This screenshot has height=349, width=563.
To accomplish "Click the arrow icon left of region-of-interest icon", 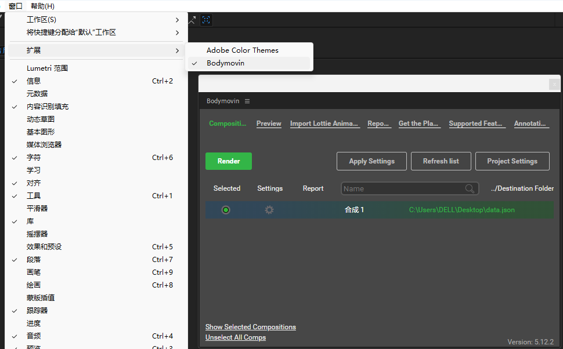I will pyautogui.click(x=193, y=20).
